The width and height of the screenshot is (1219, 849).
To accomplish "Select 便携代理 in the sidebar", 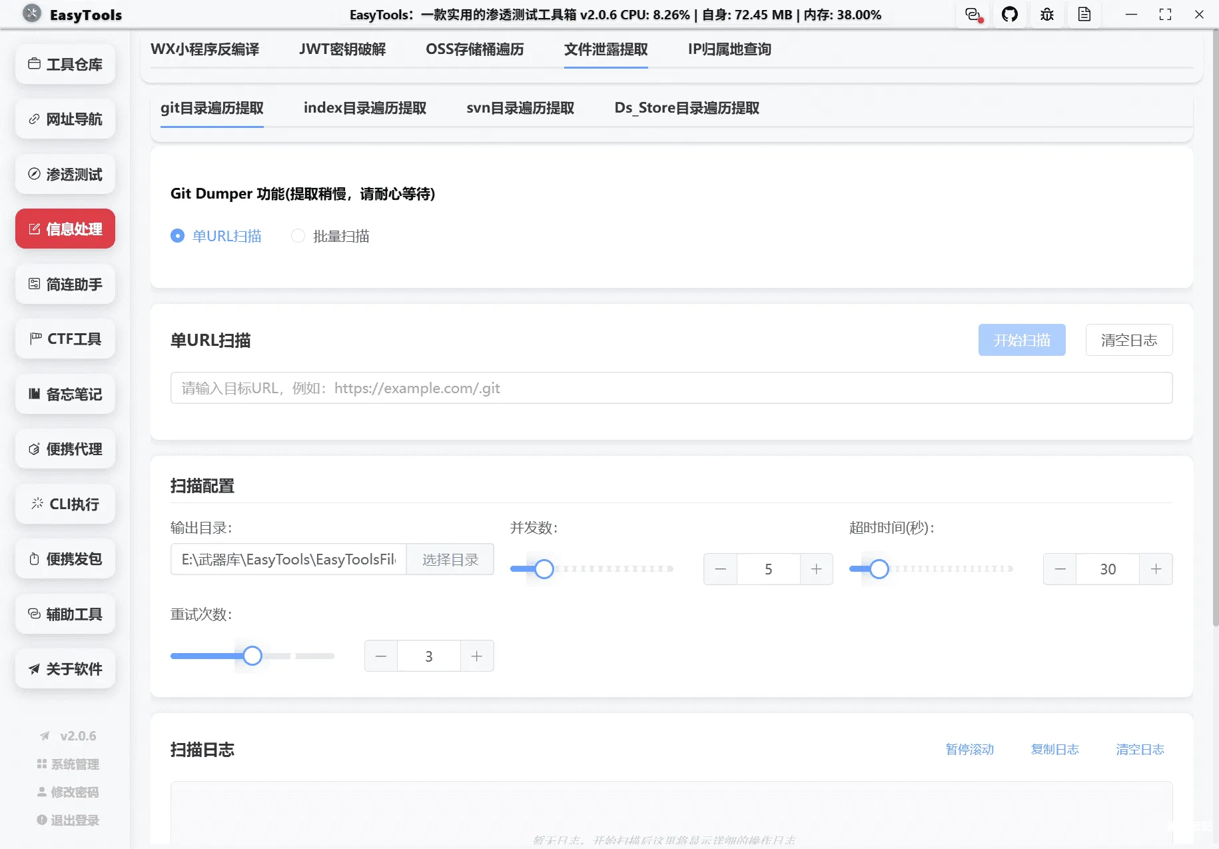I will (x=65, y=448).
